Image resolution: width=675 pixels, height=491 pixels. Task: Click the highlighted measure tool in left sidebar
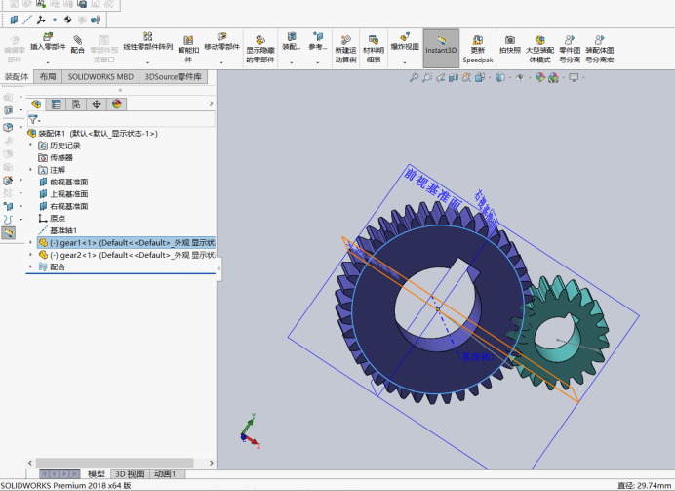9,232
